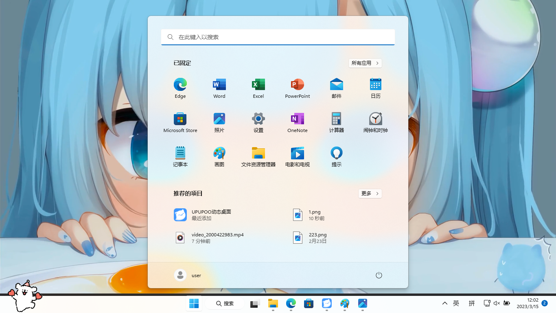Expand 更多 recommended items

click(370, 194)
